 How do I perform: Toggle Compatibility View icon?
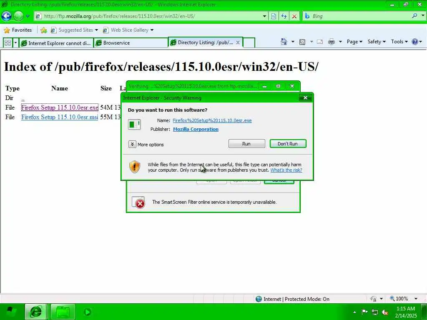pos(274,16)
